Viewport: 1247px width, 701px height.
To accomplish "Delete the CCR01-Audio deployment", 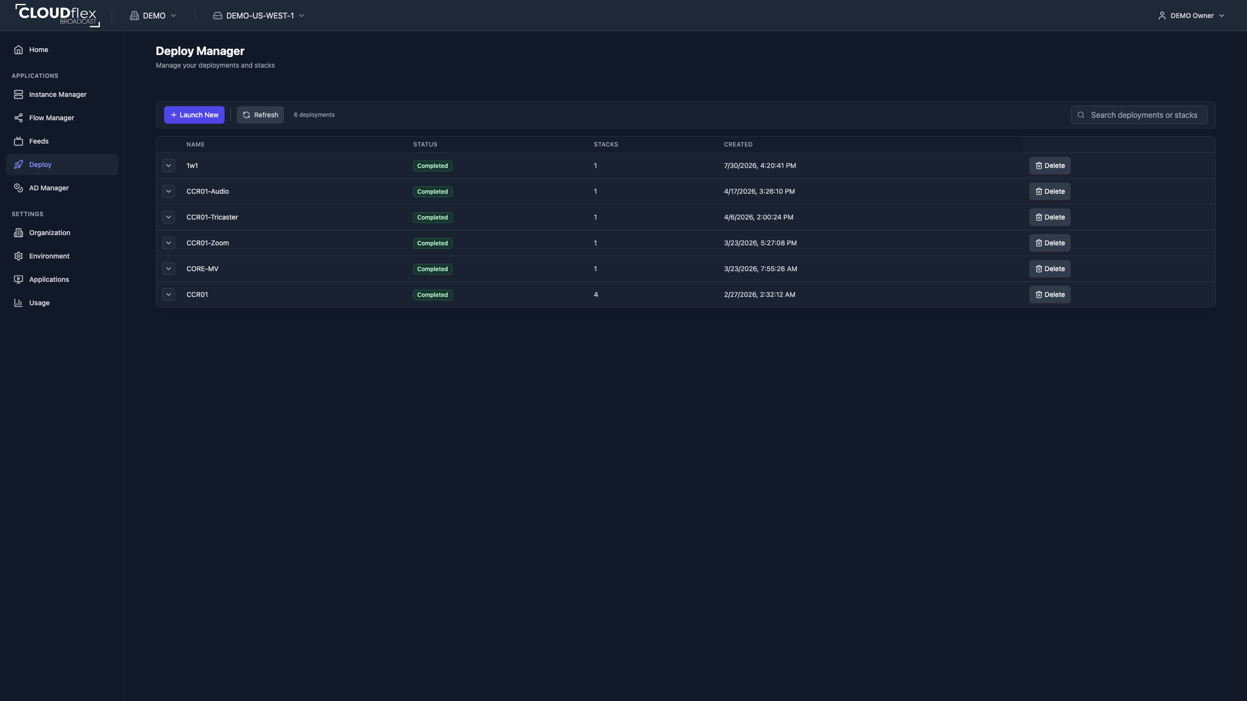I will (x=1050, y=191).
